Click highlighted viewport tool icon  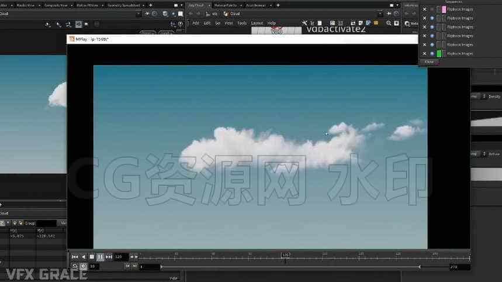tap(78, 25)
